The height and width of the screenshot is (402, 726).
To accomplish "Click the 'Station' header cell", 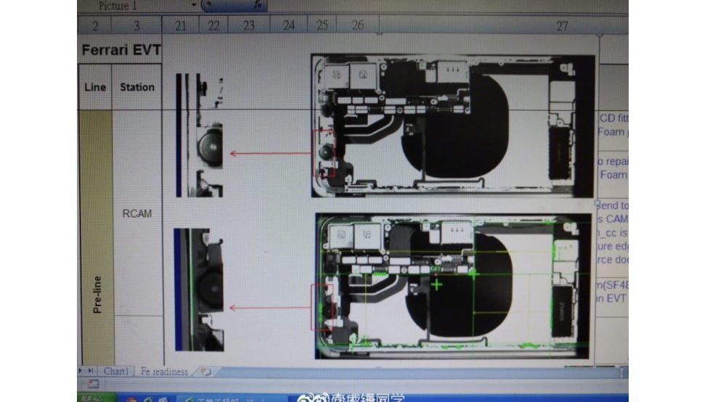I will pyautogui.click(x=137, y=87).
